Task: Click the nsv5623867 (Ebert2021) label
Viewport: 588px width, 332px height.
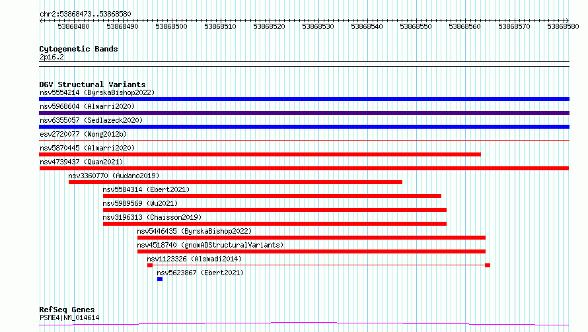Action: click(x=200, y=273)
